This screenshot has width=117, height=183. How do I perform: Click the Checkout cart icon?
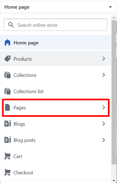point(7,172)
